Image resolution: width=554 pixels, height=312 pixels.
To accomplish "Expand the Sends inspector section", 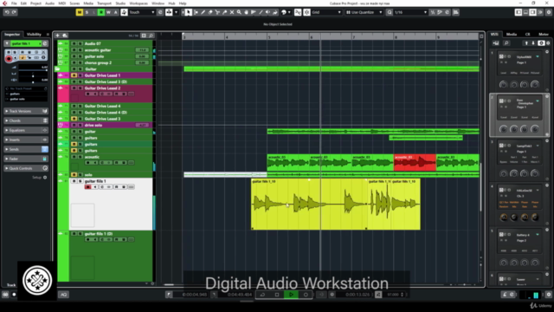I will pos(26,149).
